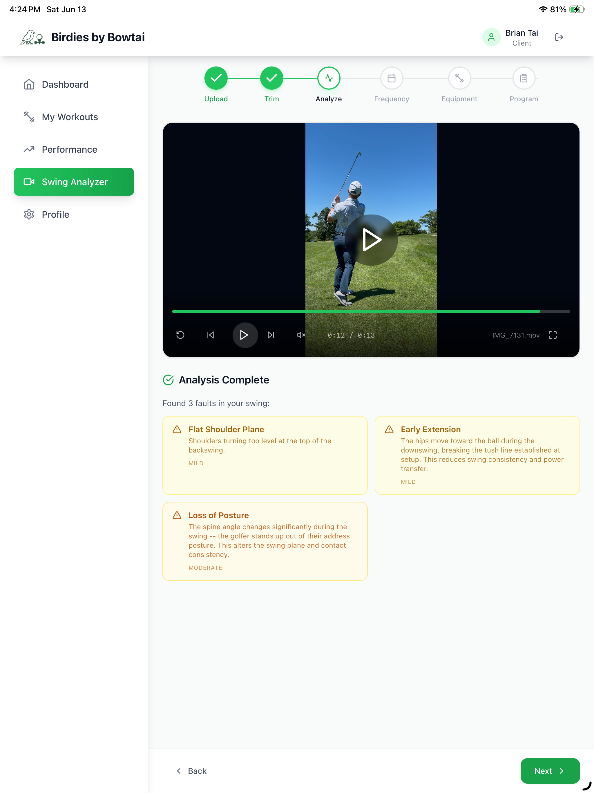Open the Loss of Posture fault card

[x=265, y=541]
